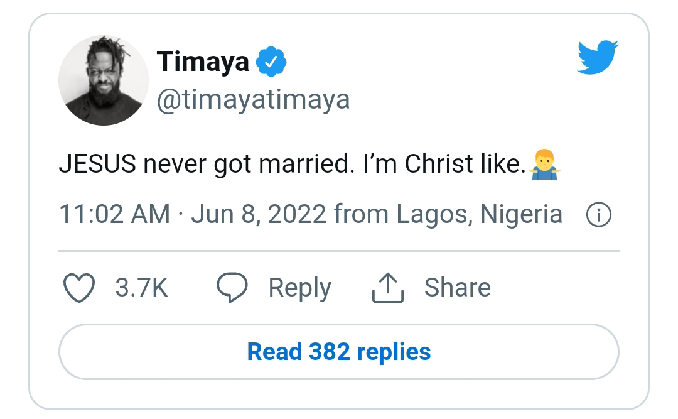The height and width of the screenshot is (419, 678).
Task: Click the 3.7K likes count
Action: point(141,288)
